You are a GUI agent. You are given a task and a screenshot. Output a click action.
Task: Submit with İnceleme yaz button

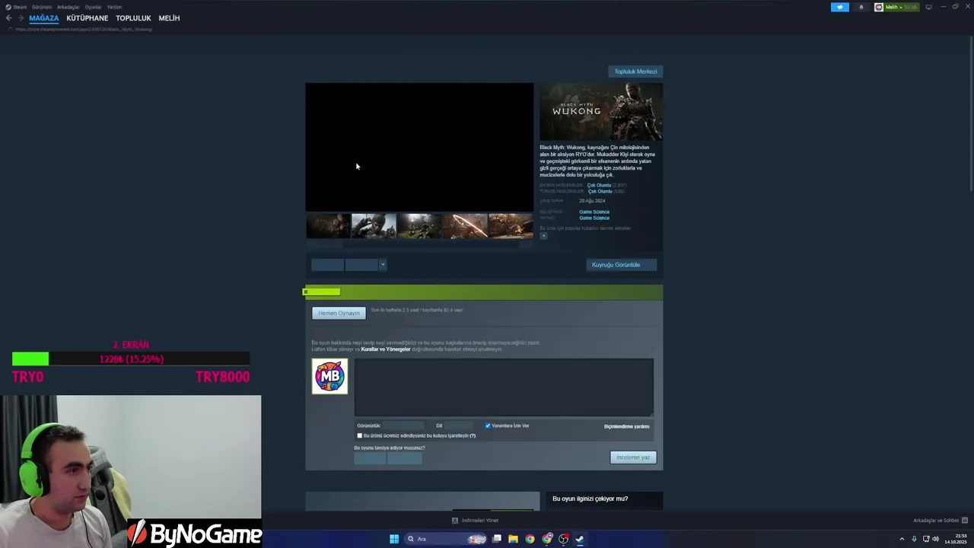(633, 457)
